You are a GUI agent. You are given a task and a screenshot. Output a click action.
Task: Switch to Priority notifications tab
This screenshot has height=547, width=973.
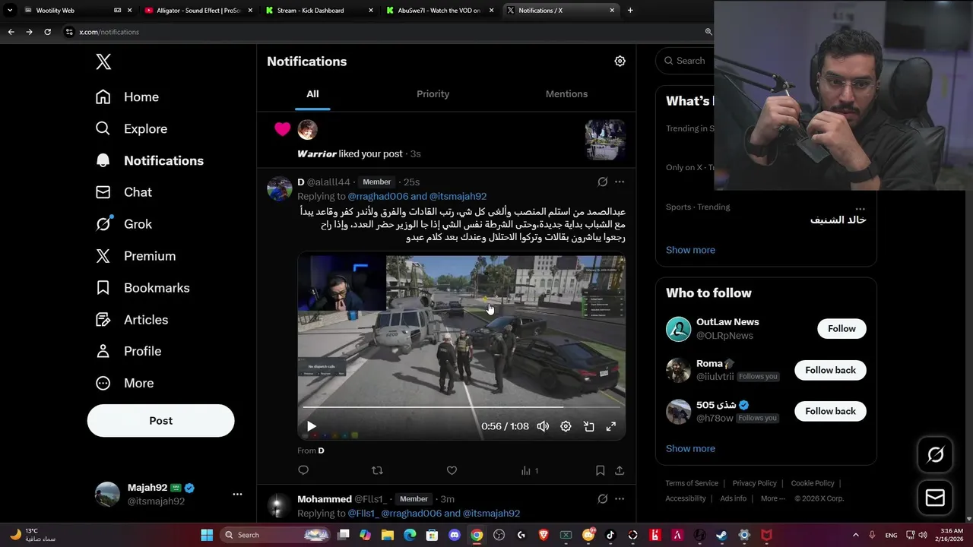click(x=433, y=94)
